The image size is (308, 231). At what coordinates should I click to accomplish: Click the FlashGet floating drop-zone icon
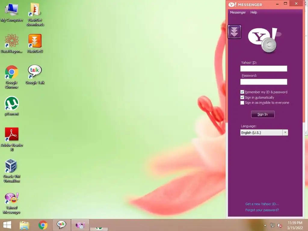click(234, 32)
